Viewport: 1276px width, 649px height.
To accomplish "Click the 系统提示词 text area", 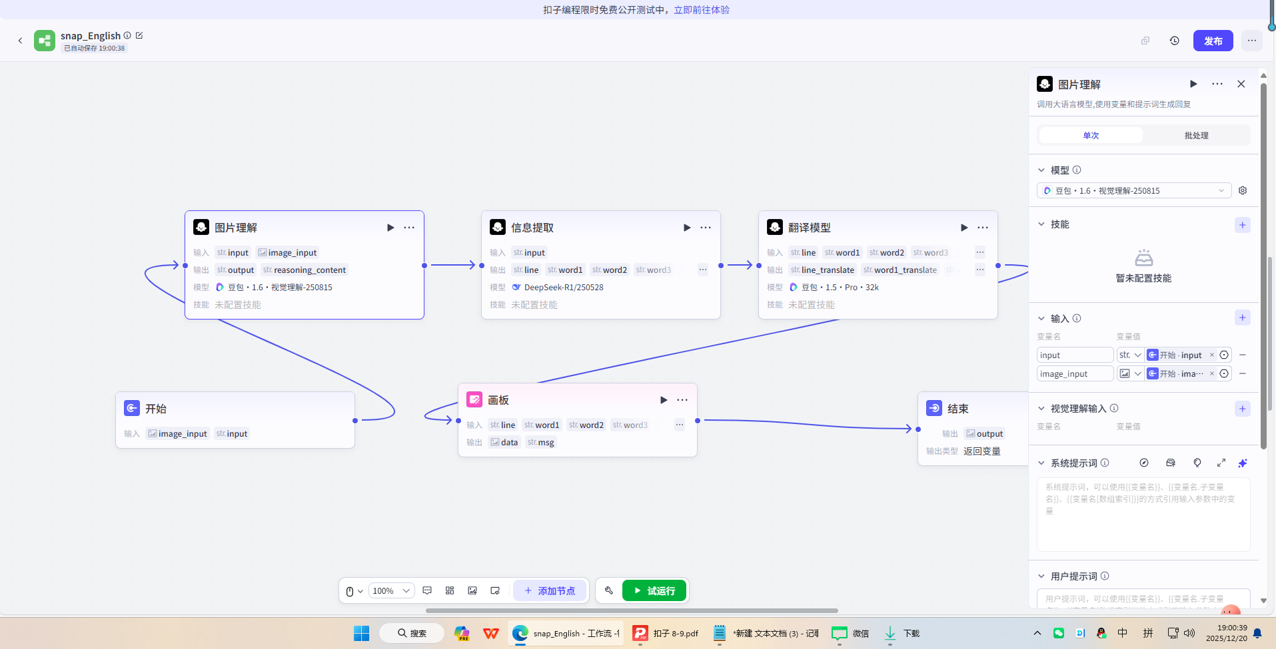I will (1143, 514).
